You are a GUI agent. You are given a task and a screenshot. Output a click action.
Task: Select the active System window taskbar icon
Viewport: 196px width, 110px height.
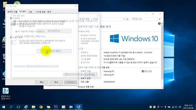pos(78,107)
